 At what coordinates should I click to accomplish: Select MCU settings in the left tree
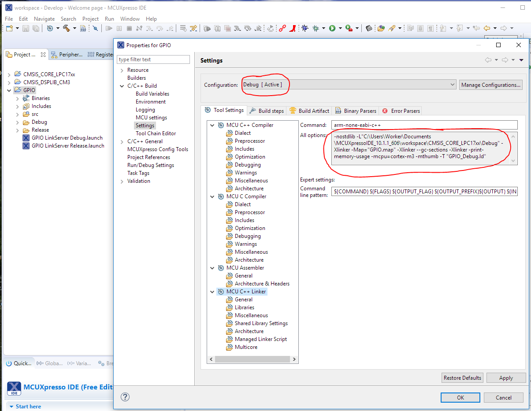[x=151, y=118]
